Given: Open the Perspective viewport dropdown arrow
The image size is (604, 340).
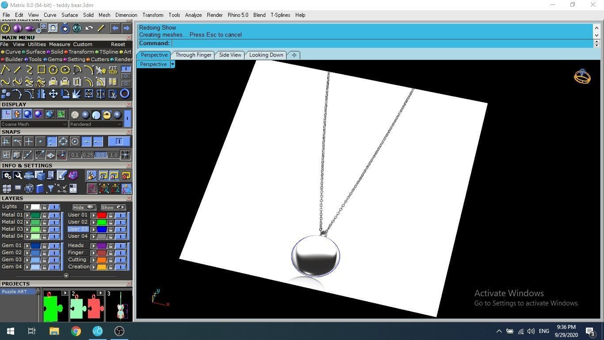Looking at the screenshot, I should (x=172, y=64).
